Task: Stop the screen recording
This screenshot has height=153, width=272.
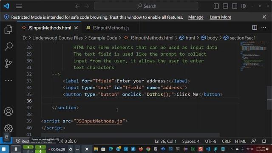Action: (4, 149)
